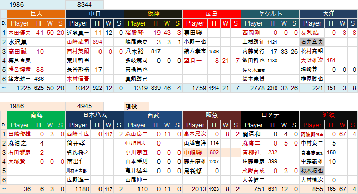Click player 筒井孝 cell
The width and height of the screenshot is (358, 194).
tap(78, 143)
